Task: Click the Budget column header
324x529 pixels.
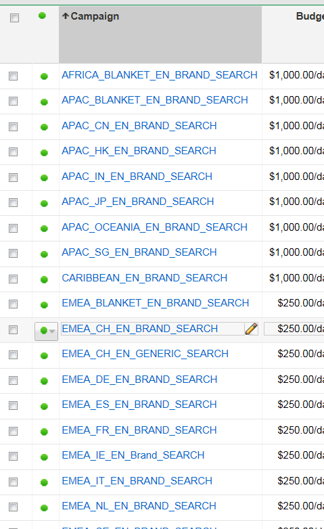Action: [310, 16]
